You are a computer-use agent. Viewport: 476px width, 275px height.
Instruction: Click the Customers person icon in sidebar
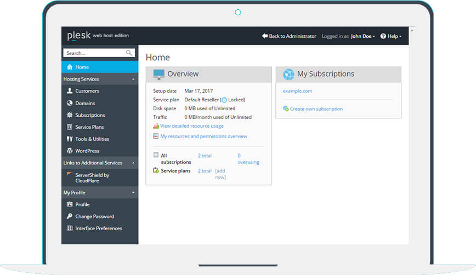click(x=70, y=91)
